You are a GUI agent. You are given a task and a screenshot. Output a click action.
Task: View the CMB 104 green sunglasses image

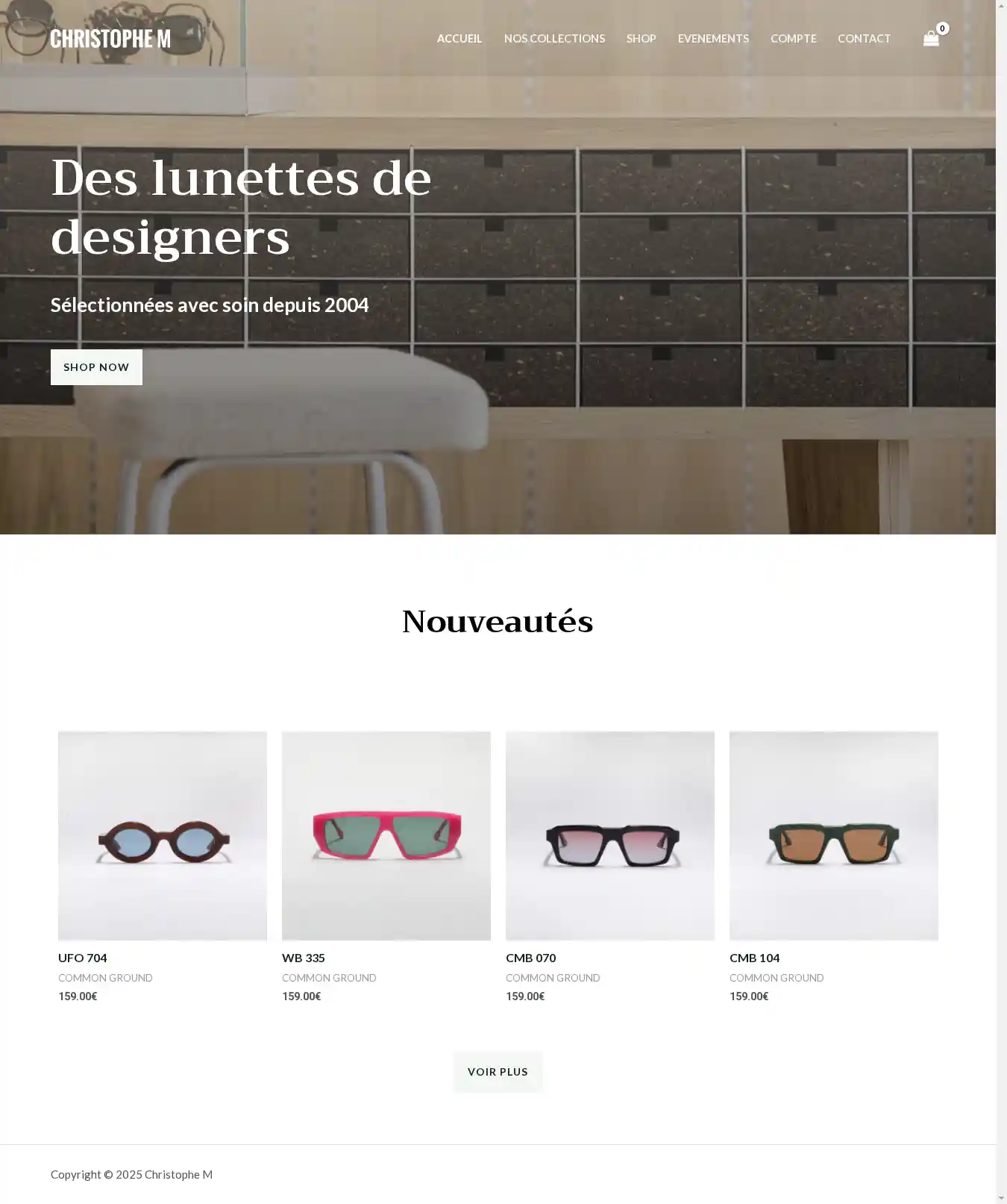(834, 836)
